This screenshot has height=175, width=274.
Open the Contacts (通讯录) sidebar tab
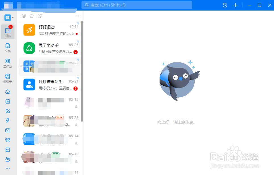8,78
